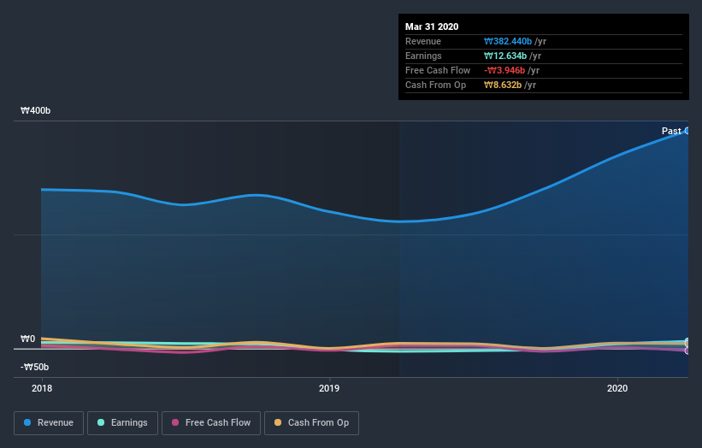Click the ₩400b y-axis label

35,110
